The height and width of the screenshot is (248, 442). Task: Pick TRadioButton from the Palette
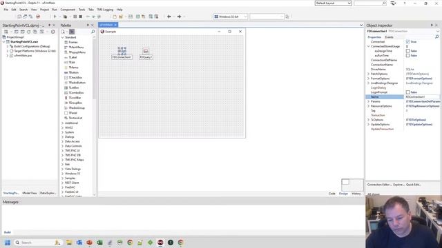(75, 83)
